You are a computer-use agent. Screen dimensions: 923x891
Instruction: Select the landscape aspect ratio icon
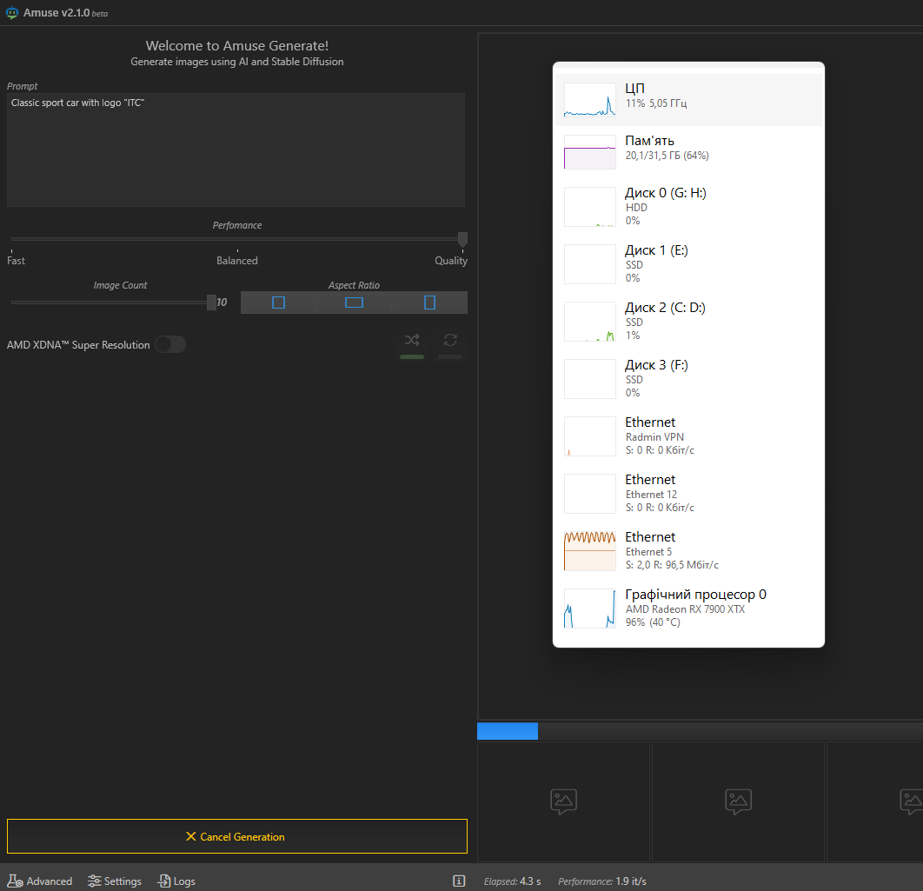point(353,302)
